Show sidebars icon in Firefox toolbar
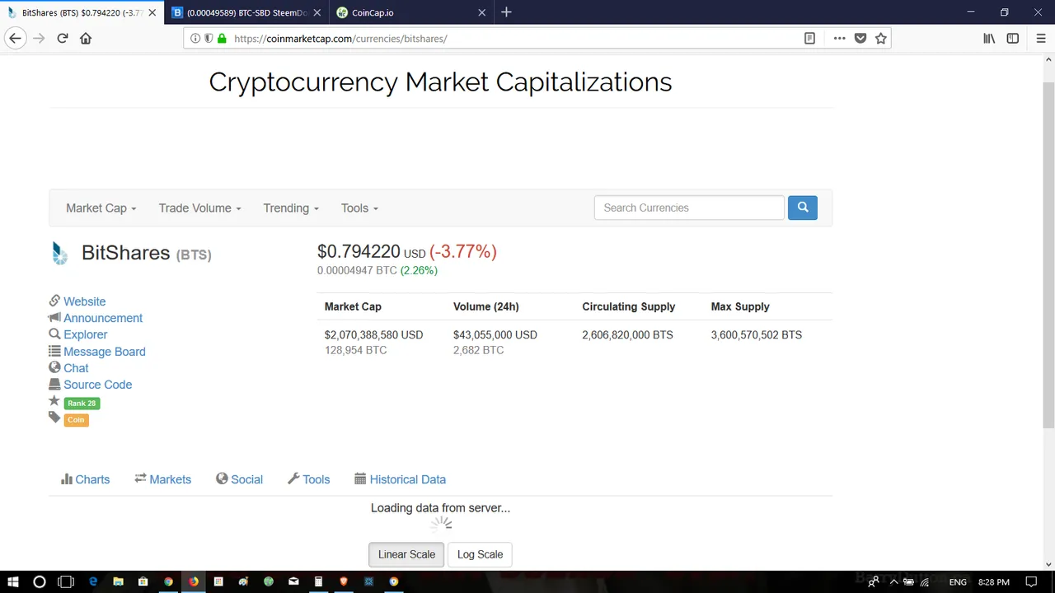1055x593 pixels. tap(1013, 39)
